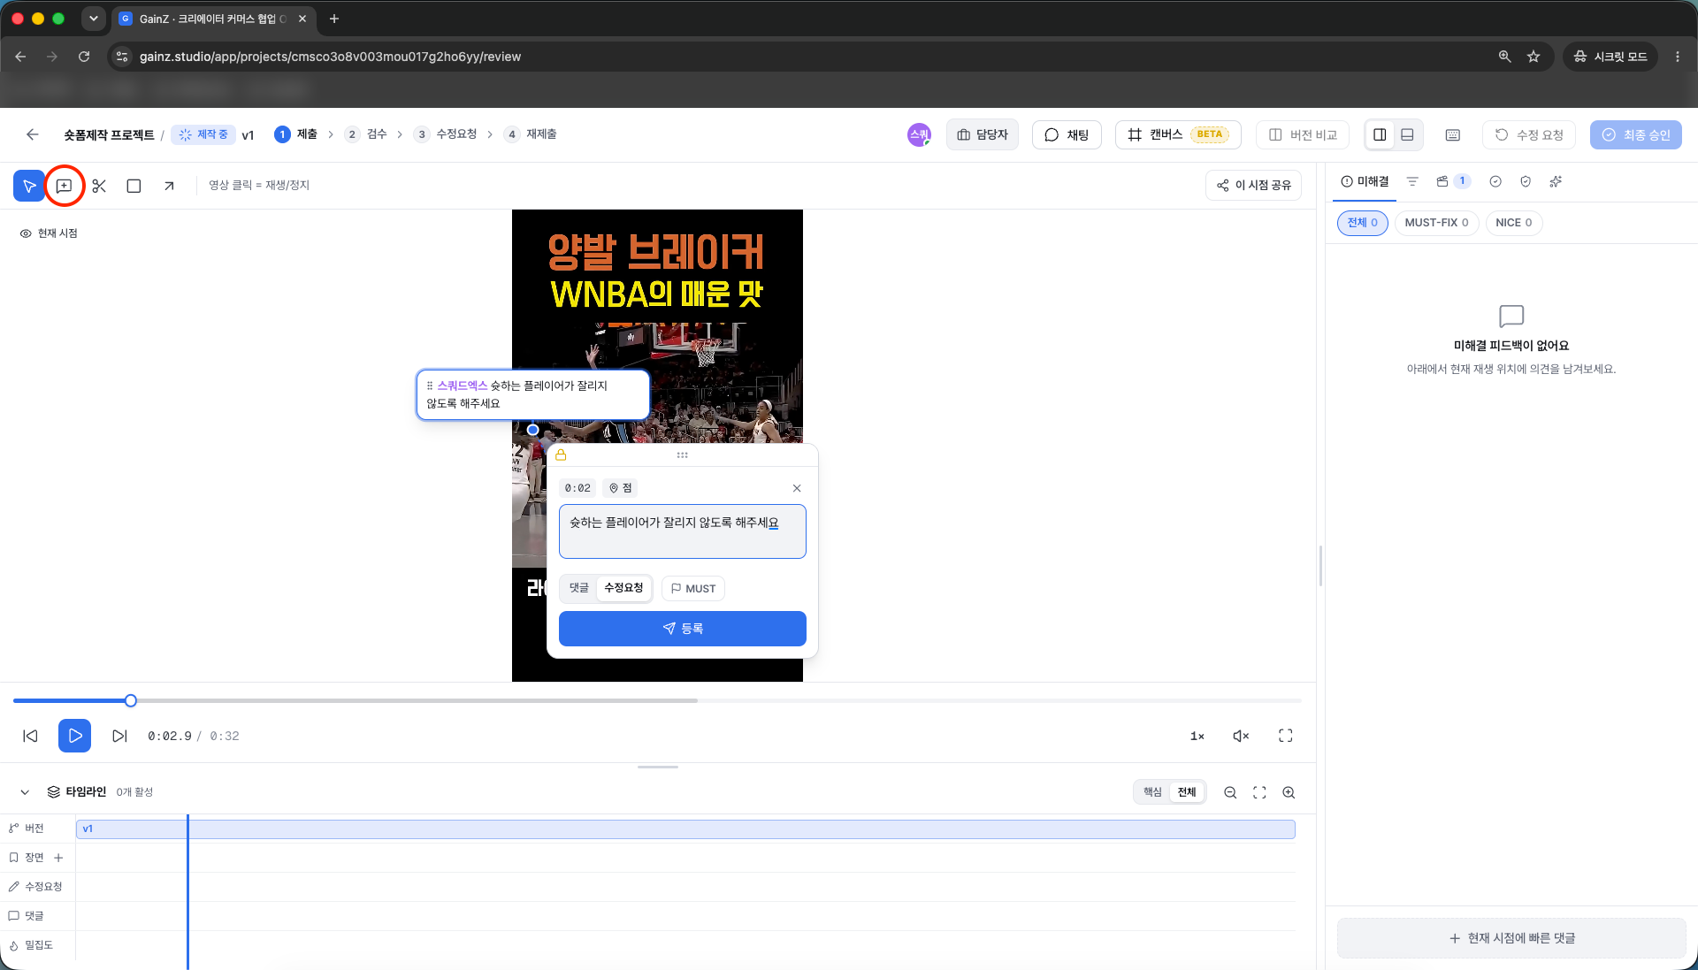Collapse the 타임라인 section

25,792
